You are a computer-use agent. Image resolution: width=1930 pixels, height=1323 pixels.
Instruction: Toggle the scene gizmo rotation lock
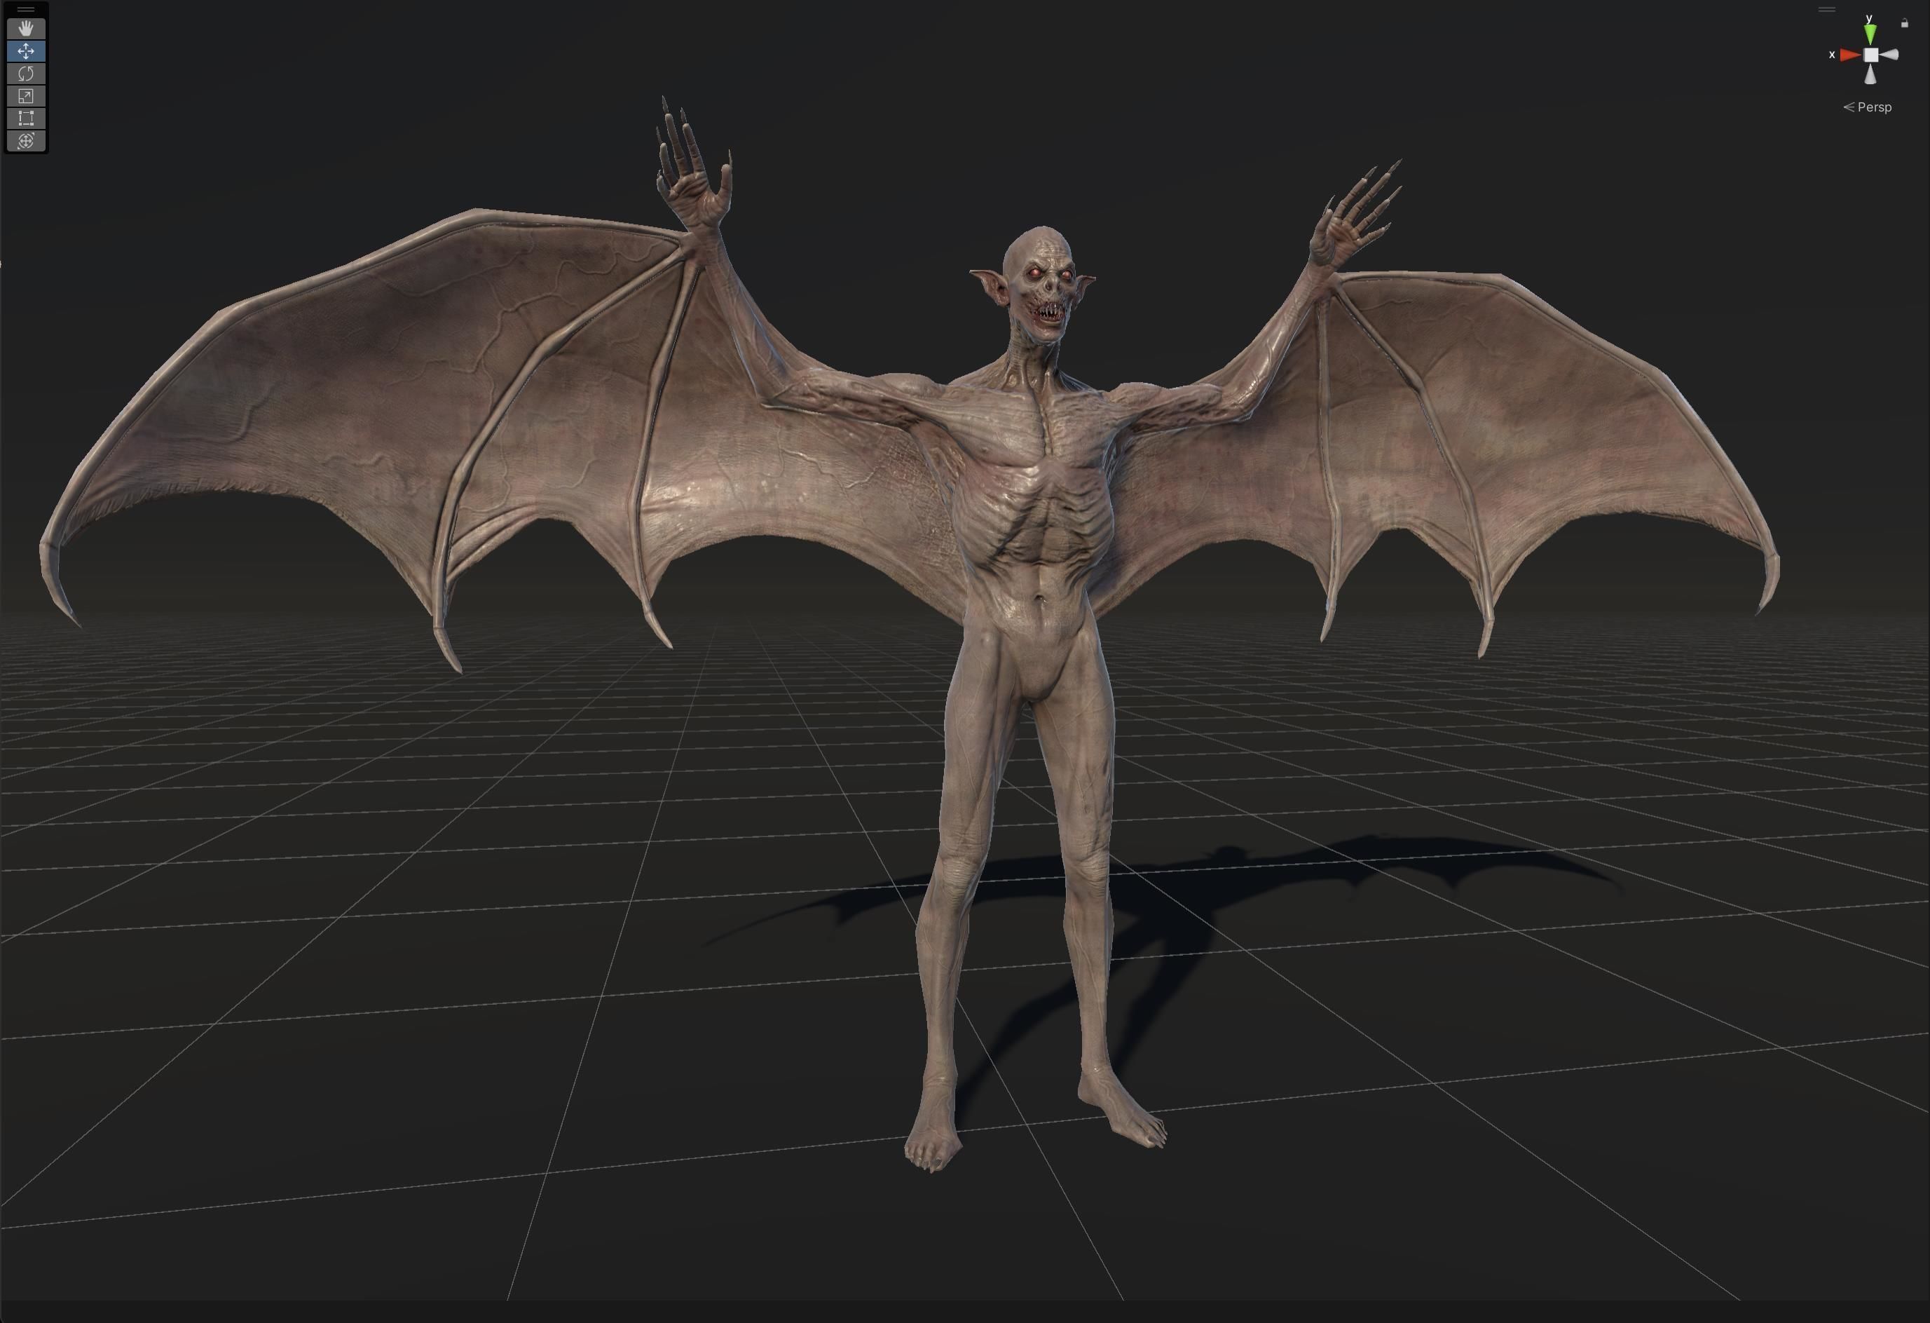pyautogui.click(x=1904, y=23)
